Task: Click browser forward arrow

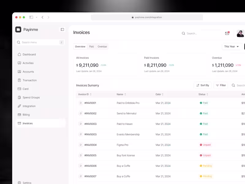Action: click(48, 17)
